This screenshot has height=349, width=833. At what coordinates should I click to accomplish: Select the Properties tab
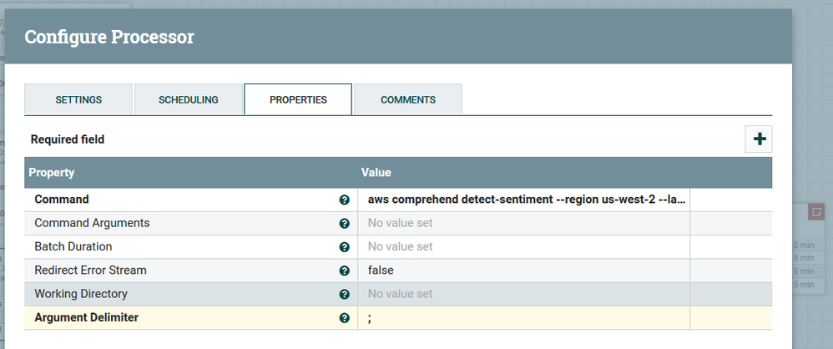pos(298,99)
